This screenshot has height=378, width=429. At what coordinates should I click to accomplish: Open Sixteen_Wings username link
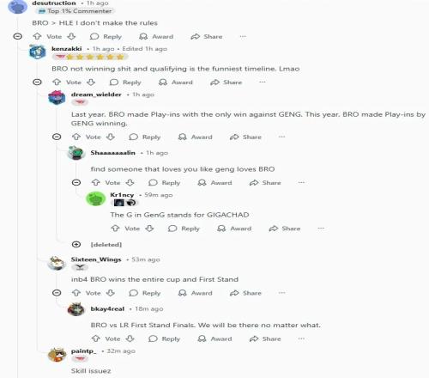pyautogui.click(x=96, y=259)
